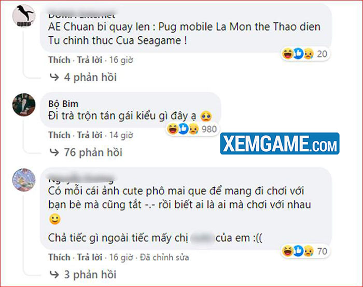Open the 980 reactions count list
The height and width of the screenshot is (287, 363).
point(209,129)
